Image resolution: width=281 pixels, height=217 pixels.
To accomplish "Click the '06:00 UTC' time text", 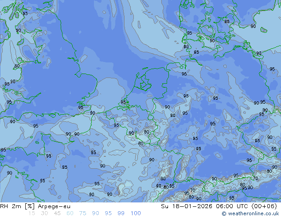I will click(x=232, y=206).
